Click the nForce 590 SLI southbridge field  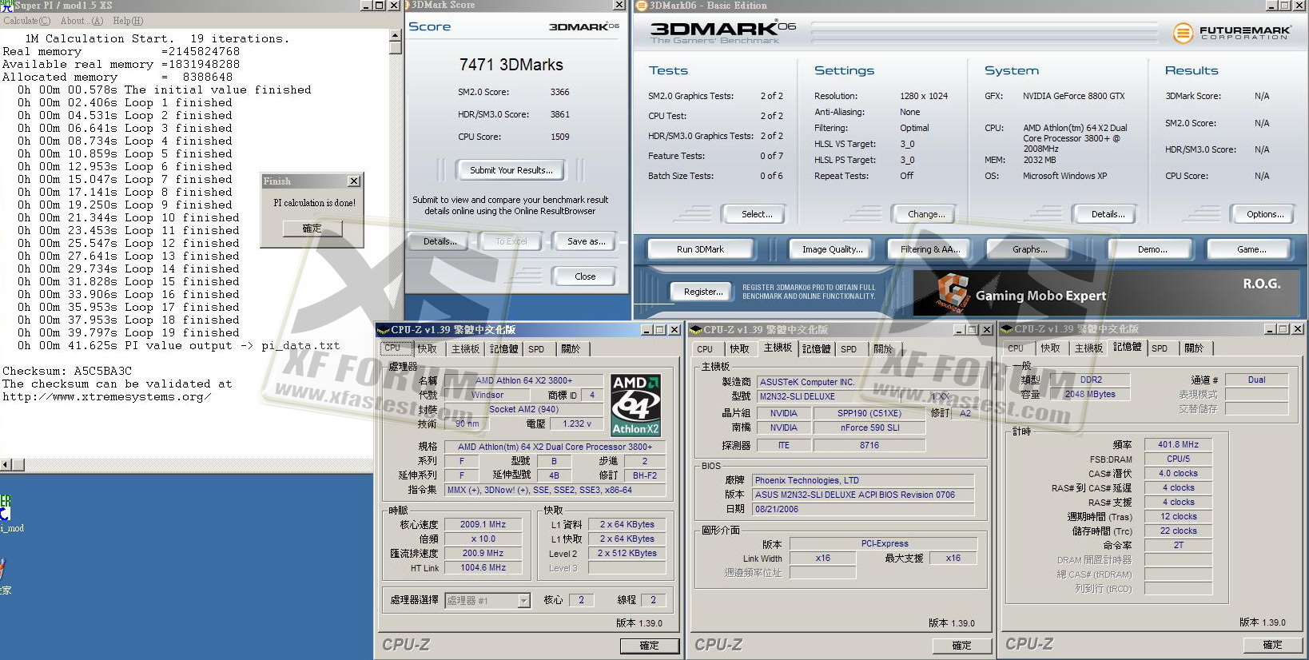pos(869,427)
